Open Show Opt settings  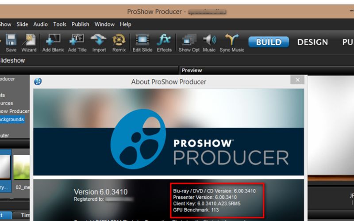(189, 43)
